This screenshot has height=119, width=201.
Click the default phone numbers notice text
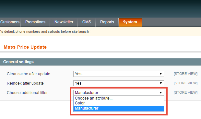point(44,31)
